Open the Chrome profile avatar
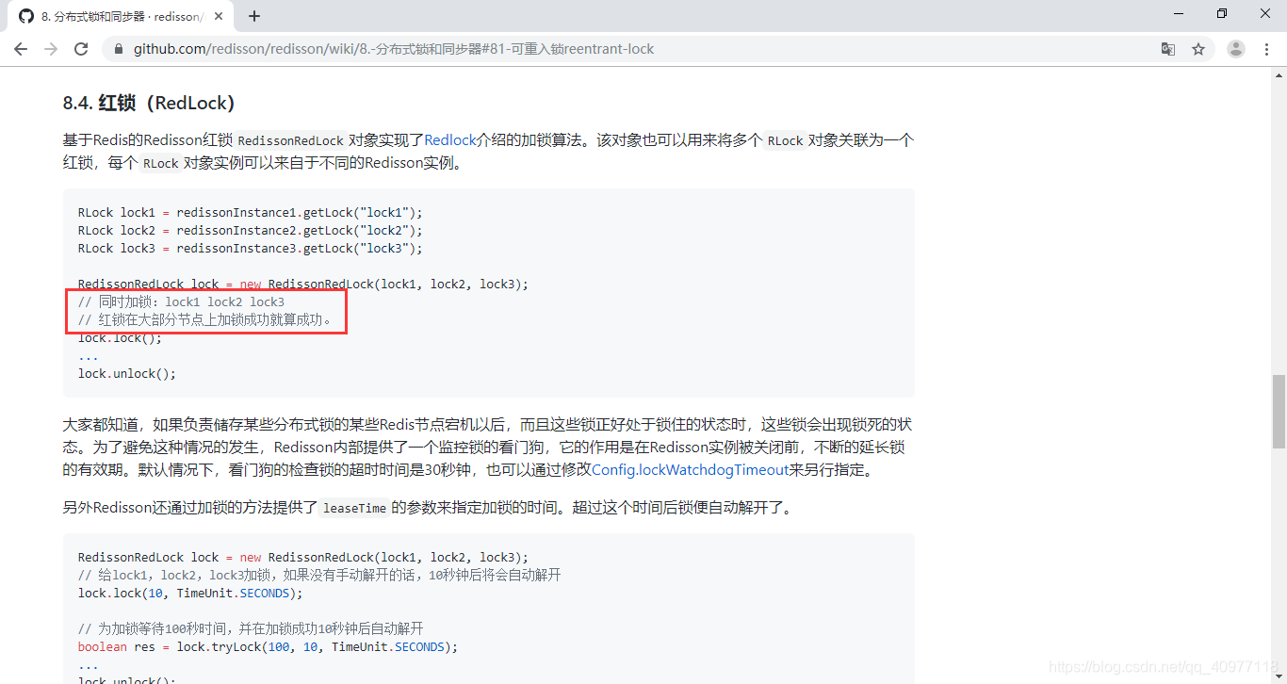 [1236, 49]
